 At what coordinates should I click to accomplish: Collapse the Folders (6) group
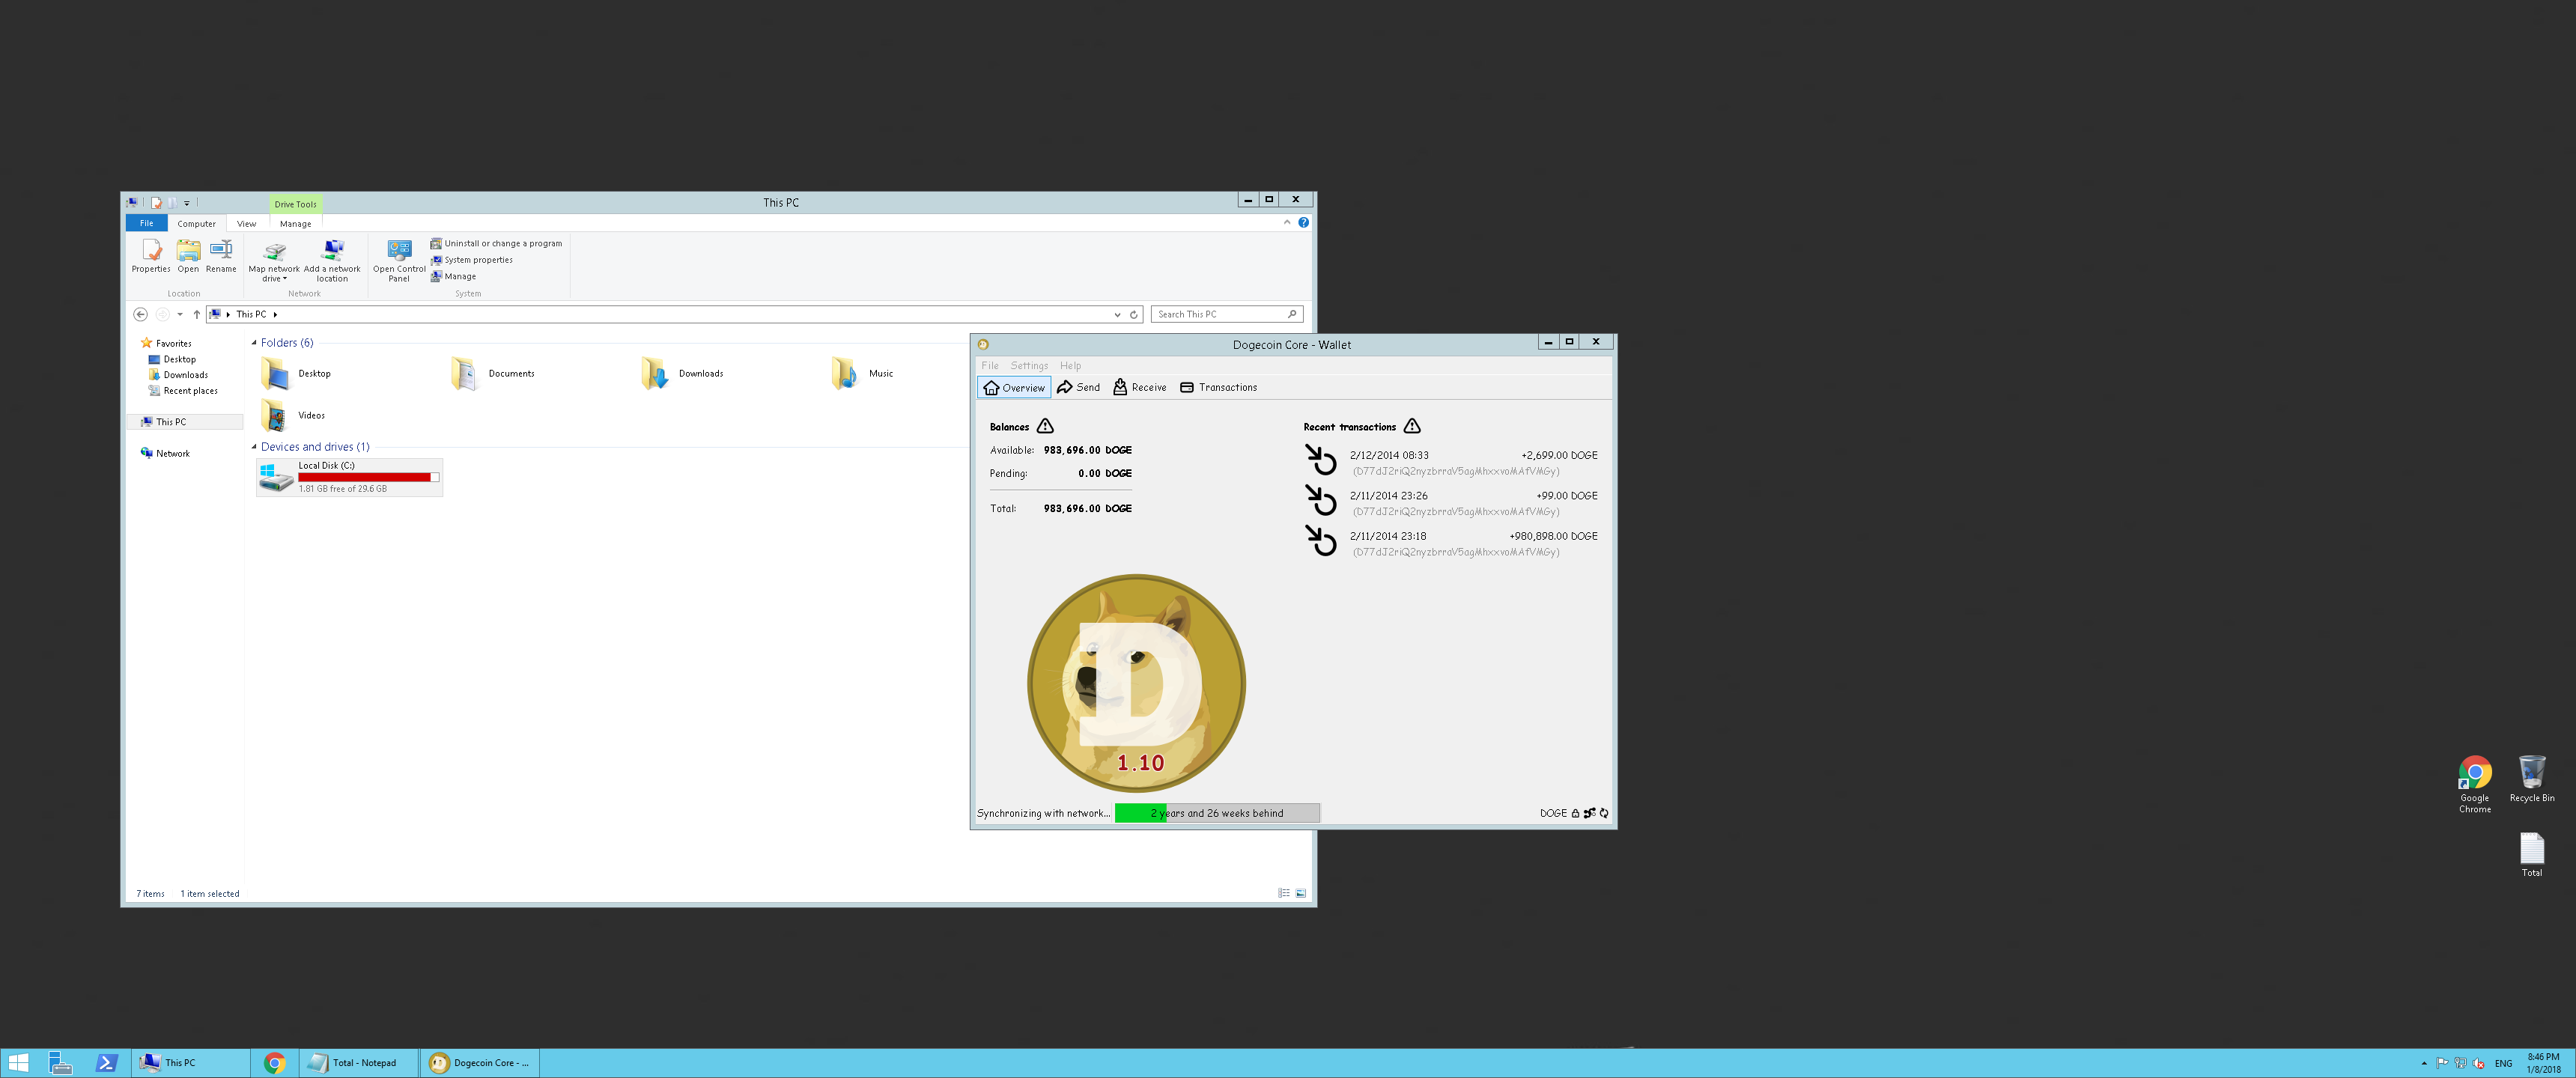click(254, 343)
